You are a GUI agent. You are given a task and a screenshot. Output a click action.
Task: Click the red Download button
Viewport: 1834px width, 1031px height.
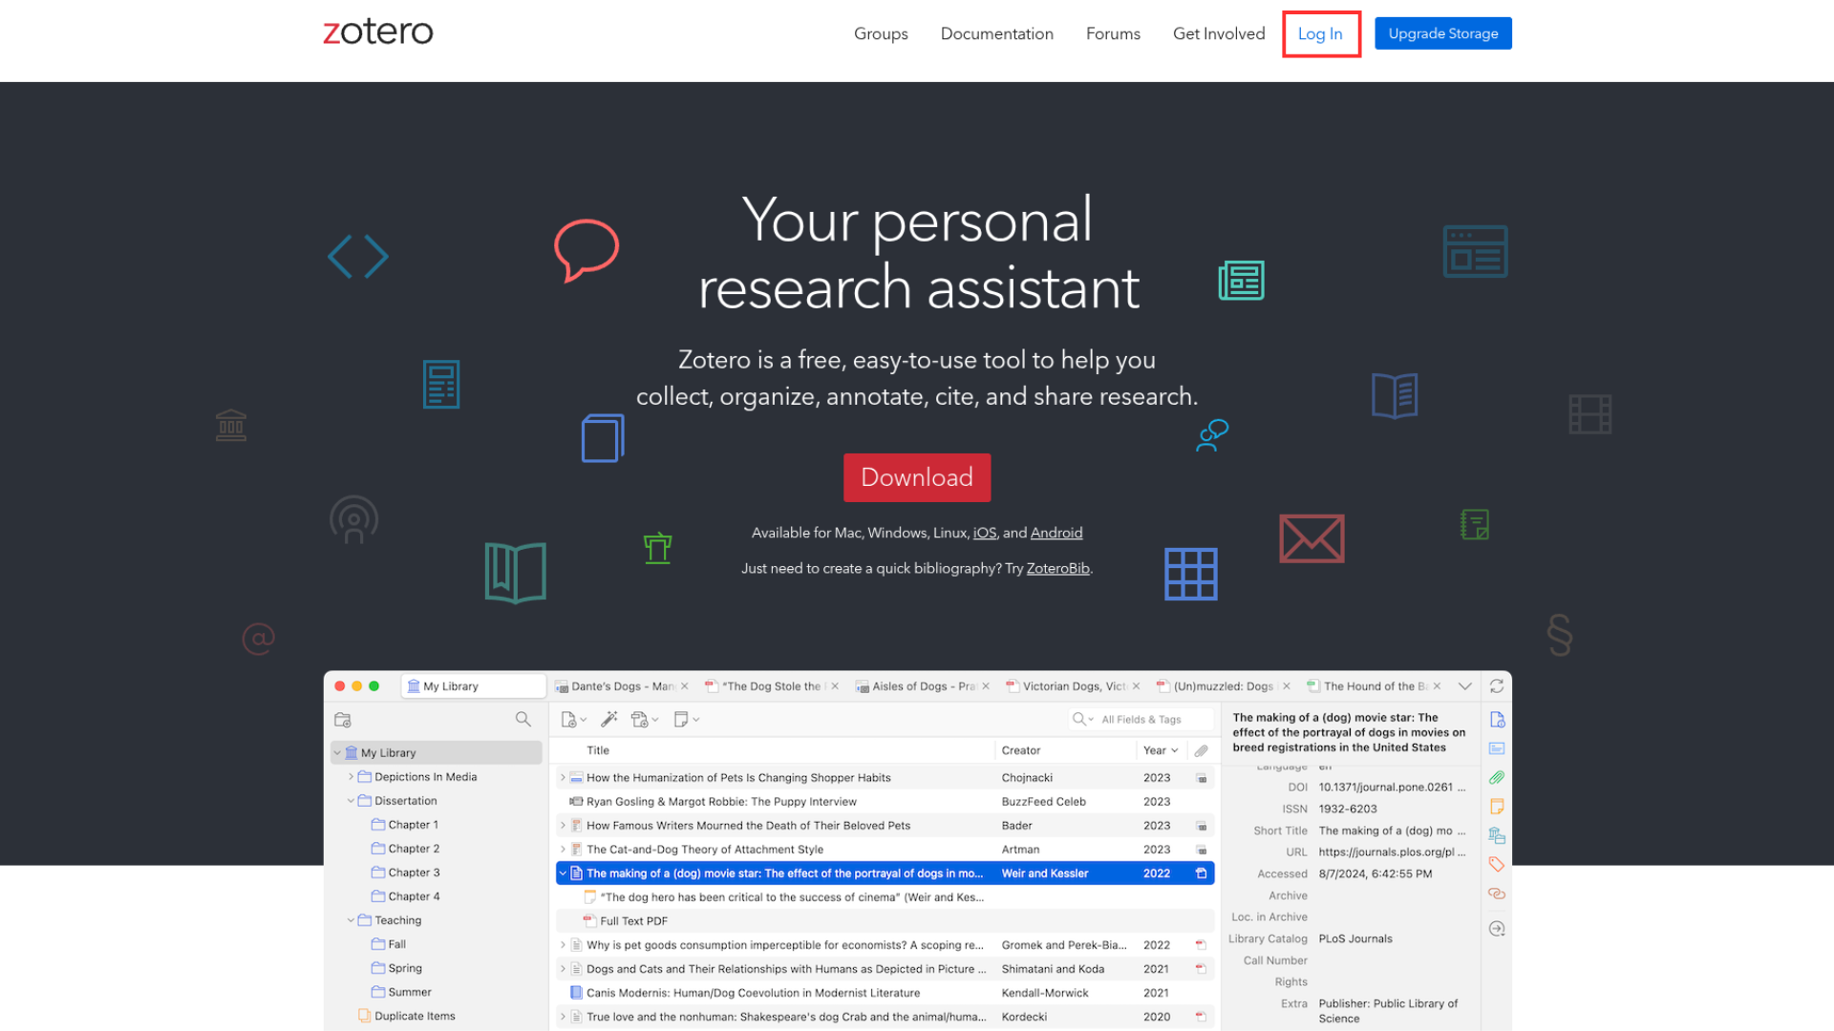pos(916,477)
